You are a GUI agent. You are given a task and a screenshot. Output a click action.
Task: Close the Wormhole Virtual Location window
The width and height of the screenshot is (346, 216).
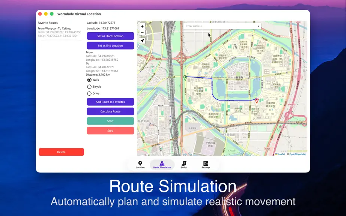(x=40, y=14)
